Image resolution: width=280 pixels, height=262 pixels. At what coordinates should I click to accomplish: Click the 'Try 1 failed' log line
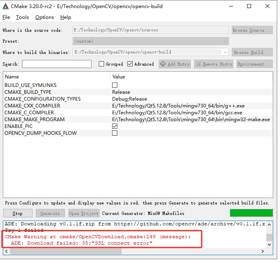[x=24, y=230]
